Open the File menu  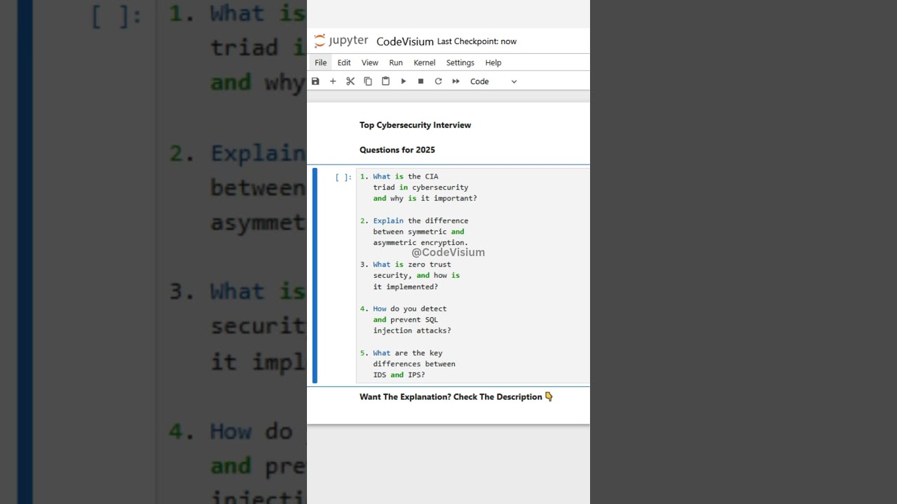pyautogui.click(x=320, y=62)
